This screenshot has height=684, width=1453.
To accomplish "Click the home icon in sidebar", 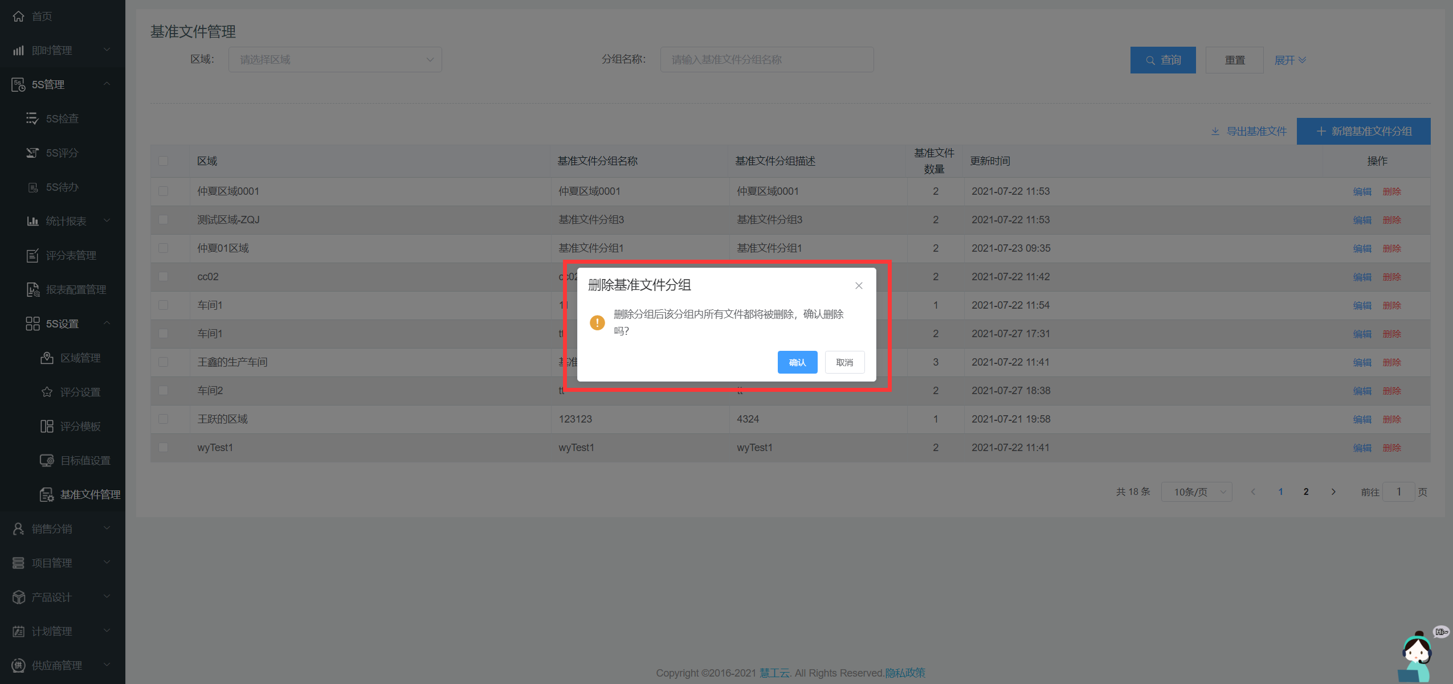I will click(x=19, y=16).
